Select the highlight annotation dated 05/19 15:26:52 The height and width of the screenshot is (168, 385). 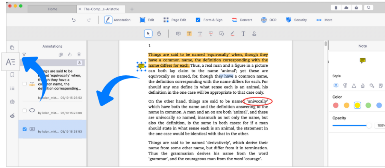(x=53, y=84)
